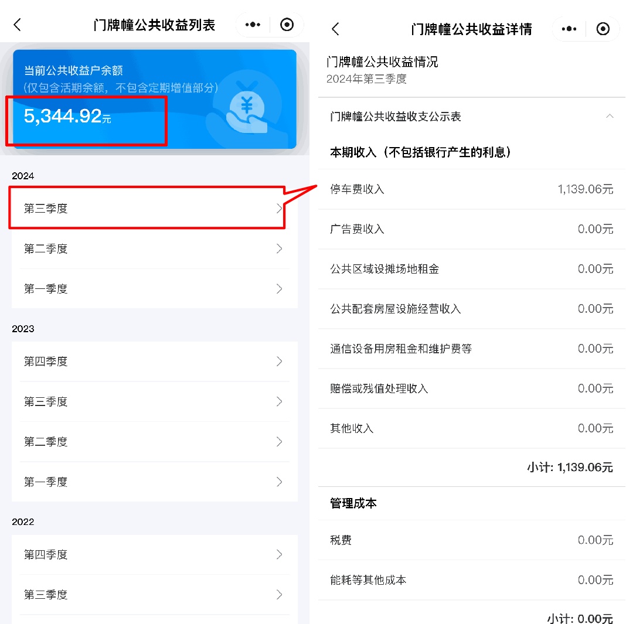Tap the 通信设备用房租金和维护费等 row label
Screen dimensions: 626x624
(401, 349)
